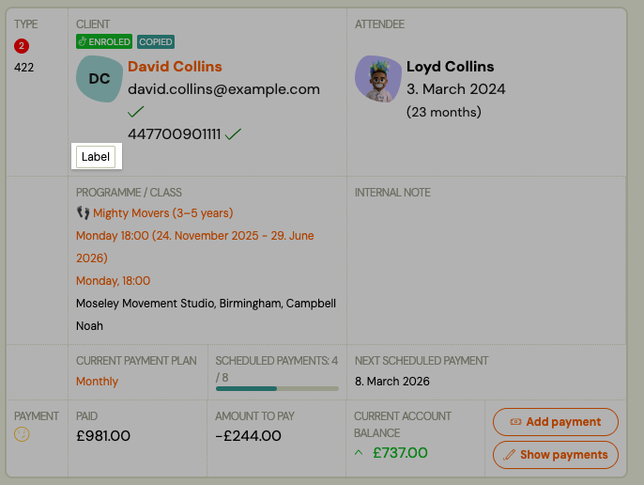This screenshot has width=644, height=485.
Task: Click the yellow payment status face icon
Action: click(22, 434)
